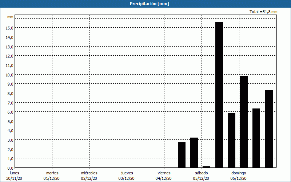291x182 pixels.
Task: Select the Total =51,8 mm label
Action: 263,12
